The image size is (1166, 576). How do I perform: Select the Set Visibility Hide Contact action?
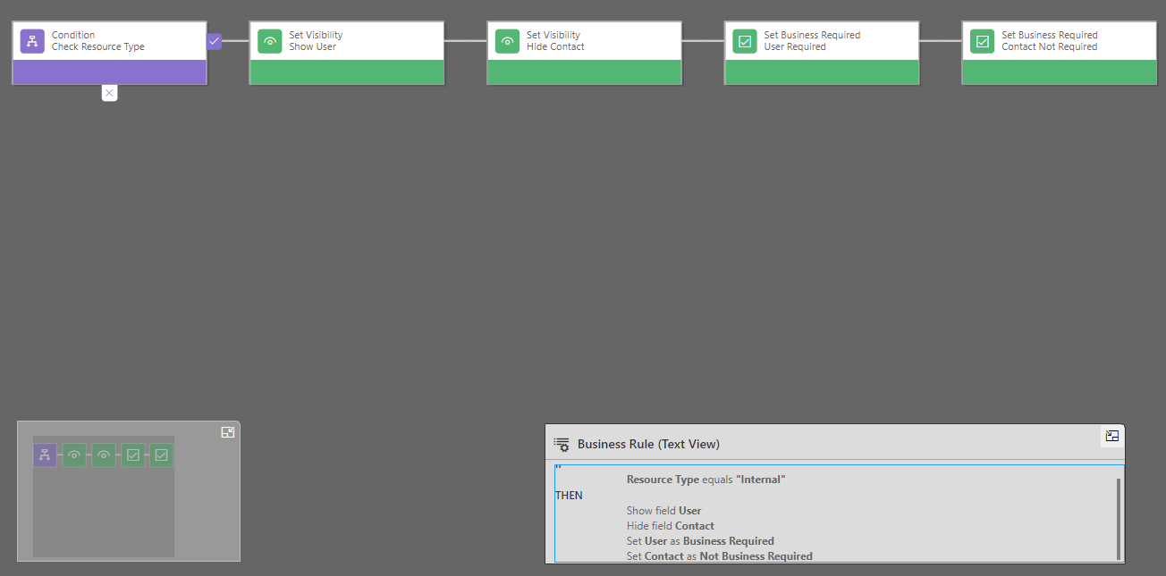(585, 53)
